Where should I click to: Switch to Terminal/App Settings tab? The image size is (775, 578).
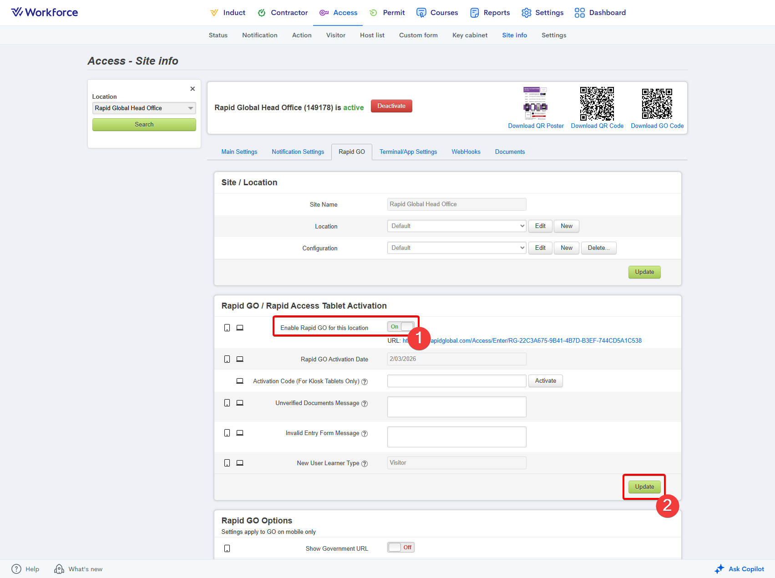[408, 152]
